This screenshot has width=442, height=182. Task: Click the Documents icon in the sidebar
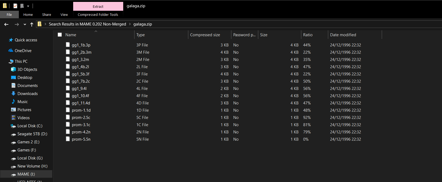point(13,85)
